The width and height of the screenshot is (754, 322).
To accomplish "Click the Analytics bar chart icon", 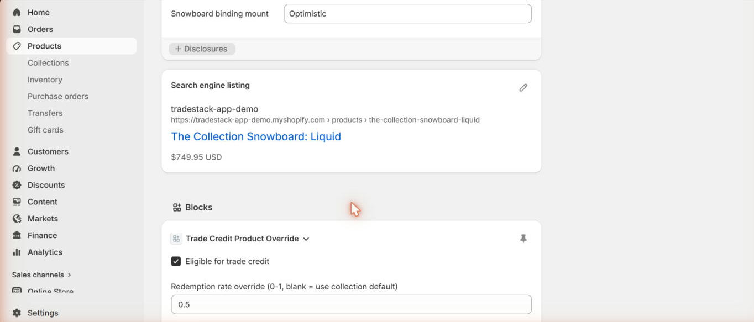I will pyautogui.click(x=17, y=252).
